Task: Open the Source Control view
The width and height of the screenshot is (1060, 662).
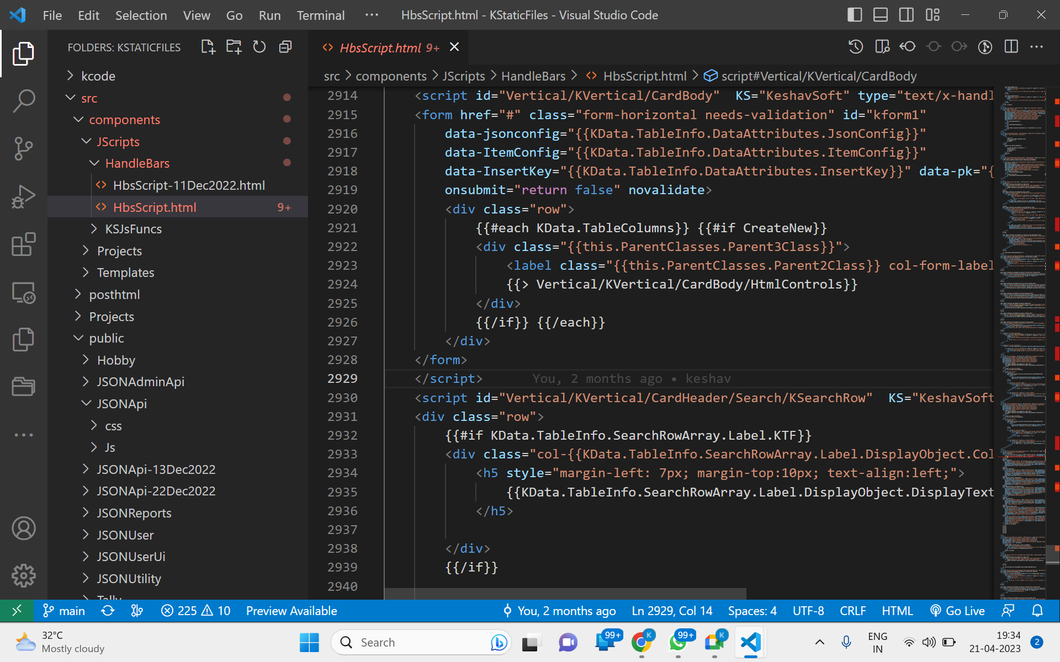Action: point(24,148)
